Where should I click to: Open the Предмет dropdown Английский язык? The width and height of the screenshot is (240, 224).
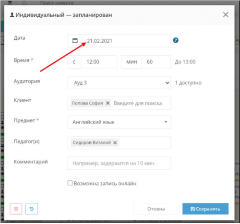(x=119, y=122)
